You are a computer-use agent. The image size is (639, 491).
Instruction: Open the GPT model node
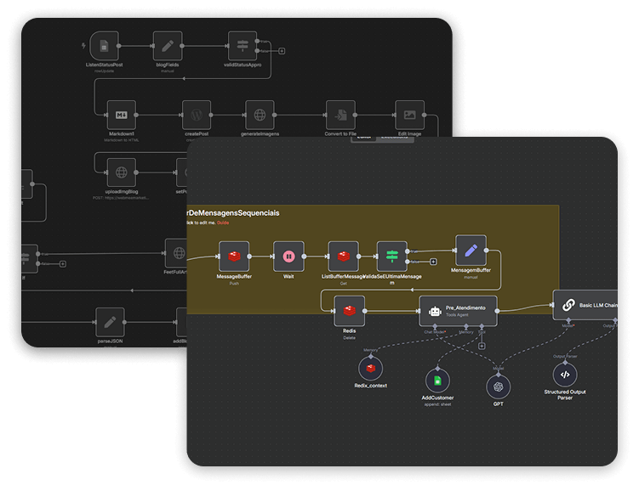click(x=499, y=387)
